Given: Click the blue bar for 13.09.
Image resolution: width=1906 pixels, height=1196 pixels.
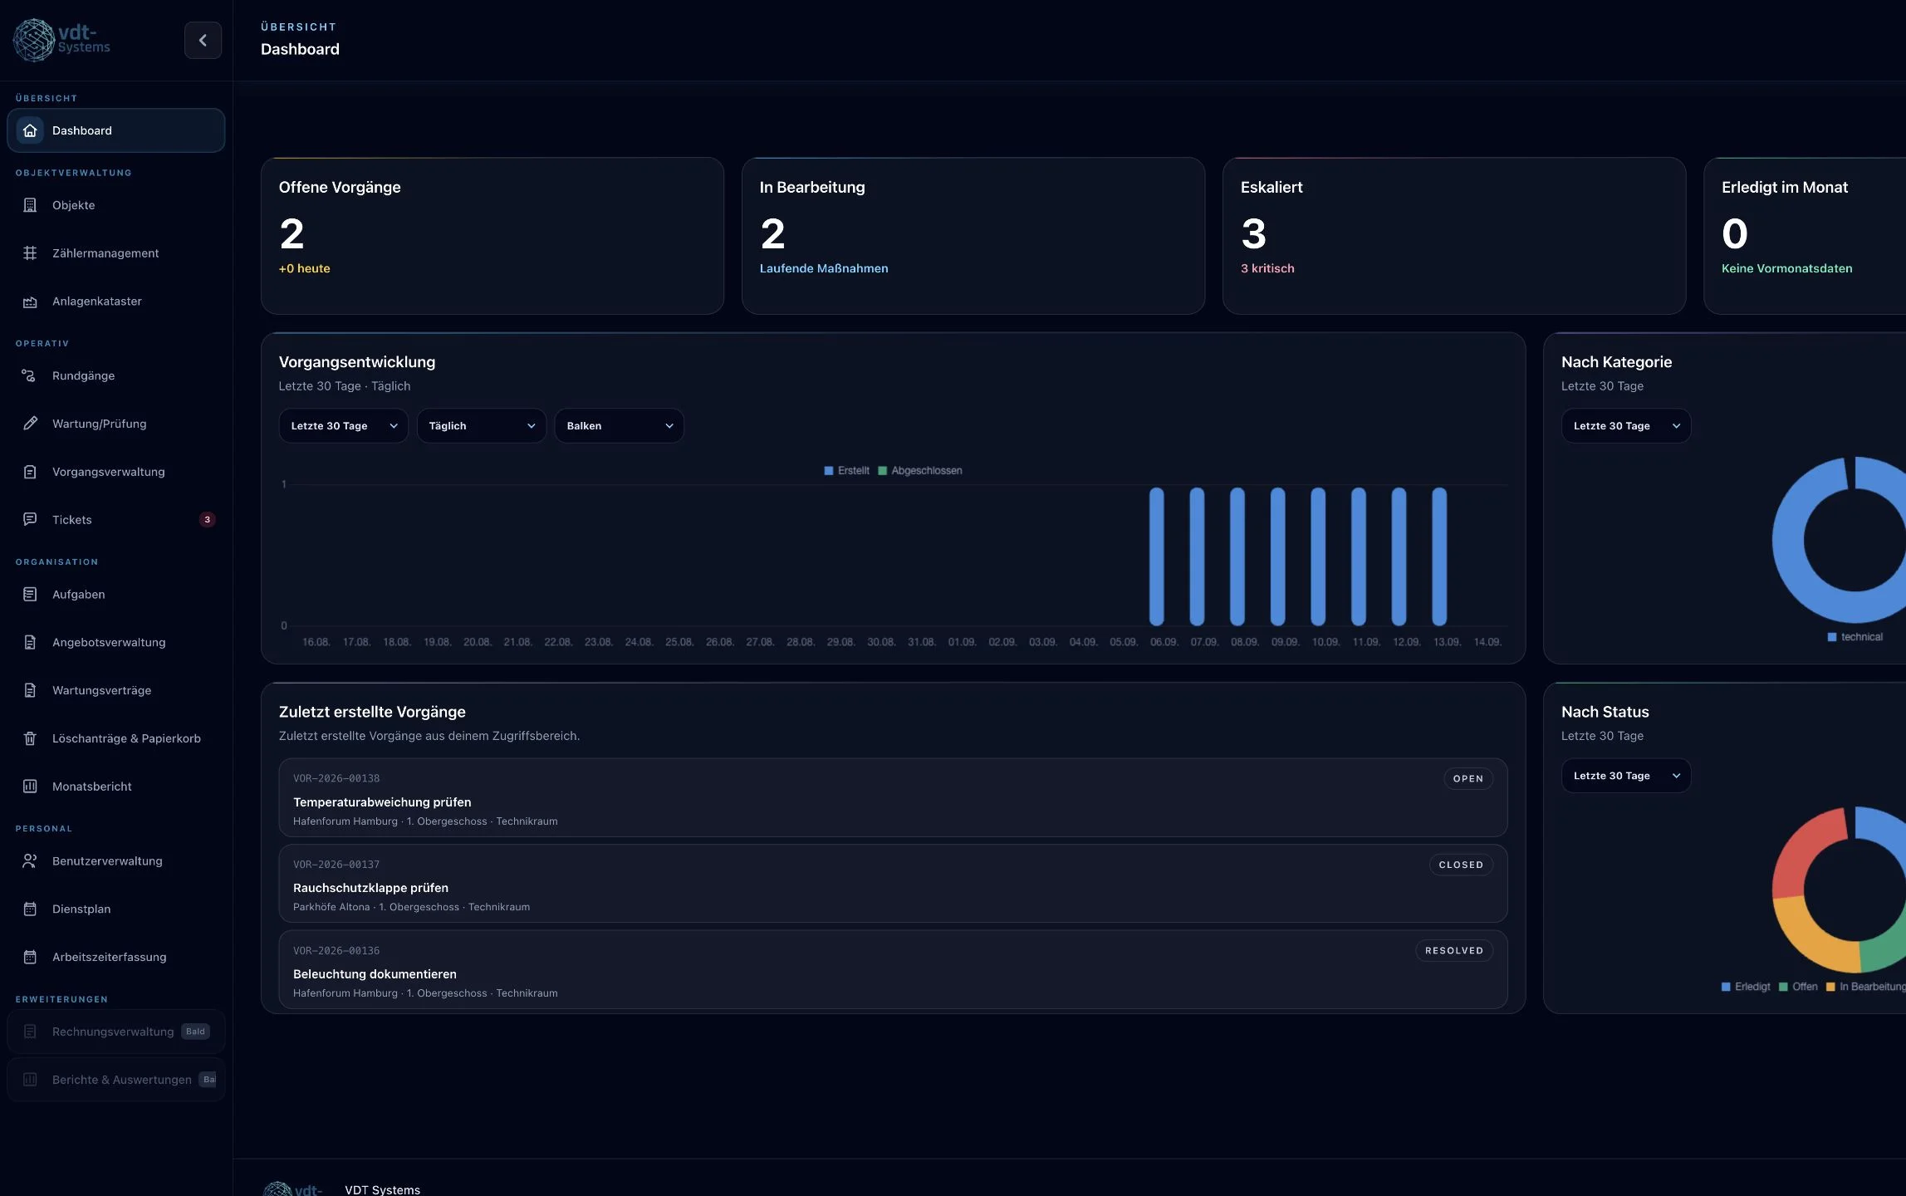Looking at the screenshot, I should [x=1439, y=556].
